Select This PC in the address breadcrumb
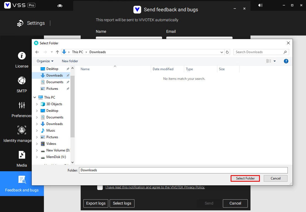 pos(77,52)
